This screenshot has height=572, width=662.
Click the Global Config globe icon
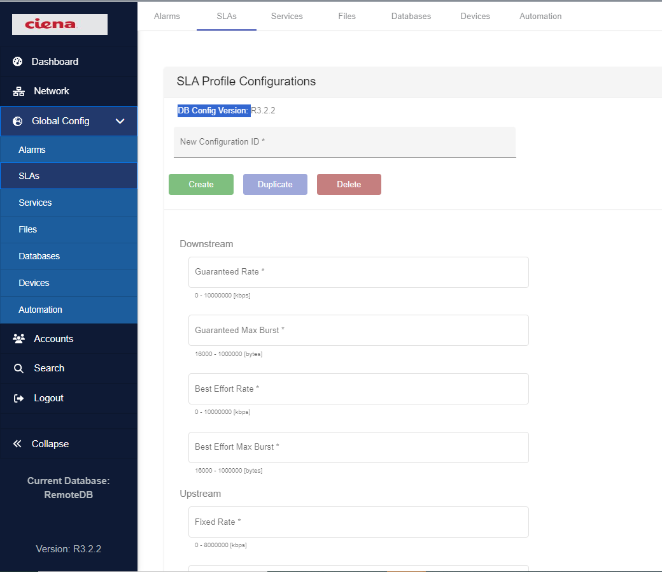(x=18, y=121)
